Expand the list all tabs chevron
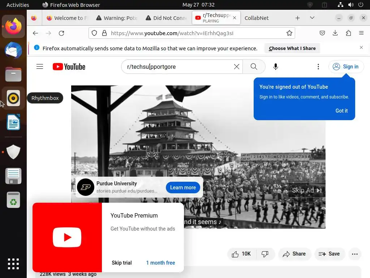Image resolution: width=370 pixels, height=278 pixels. [312, 18]
